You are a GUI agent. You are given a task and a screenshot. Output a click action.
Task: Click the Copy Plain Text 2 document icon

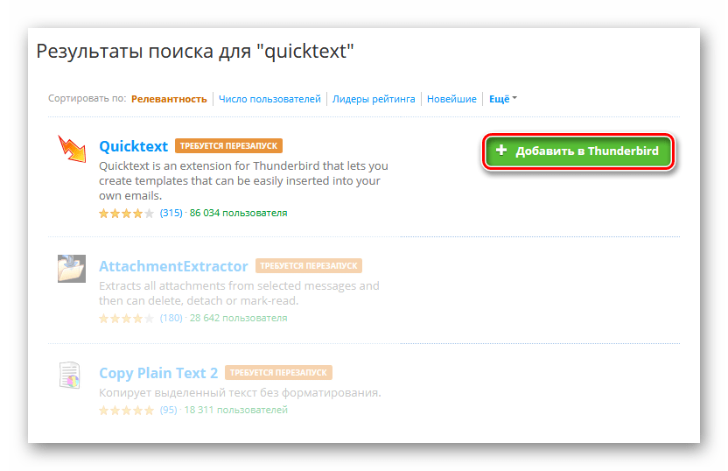point(70,375)
